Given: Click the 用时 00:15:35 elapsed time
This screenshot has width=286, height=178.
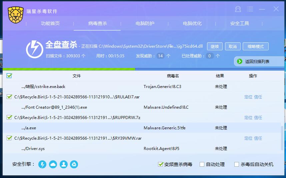Looking at the screenshot, I should tap(110, 56).
